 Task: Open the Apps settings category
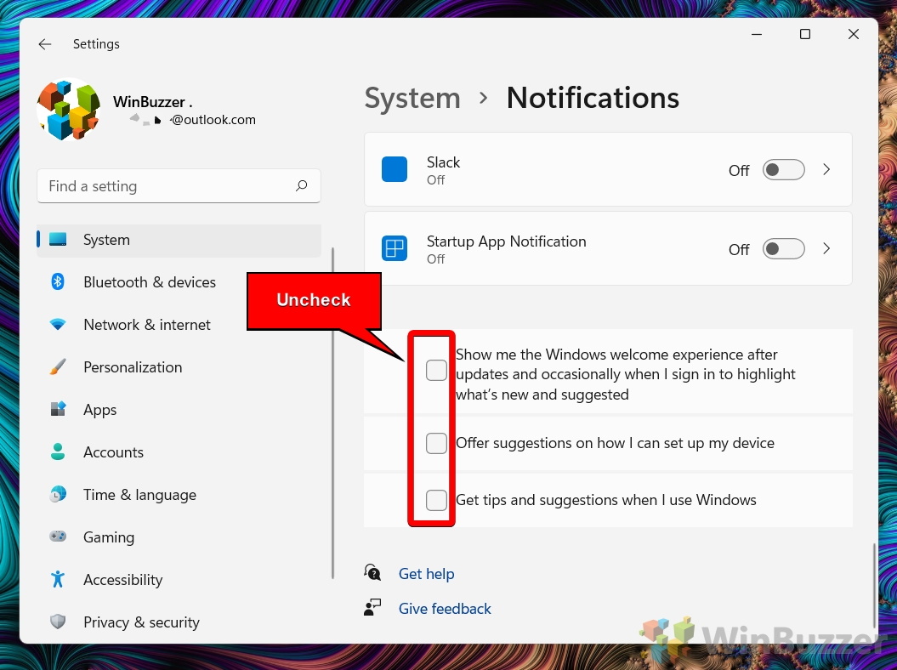pos(100,410)
